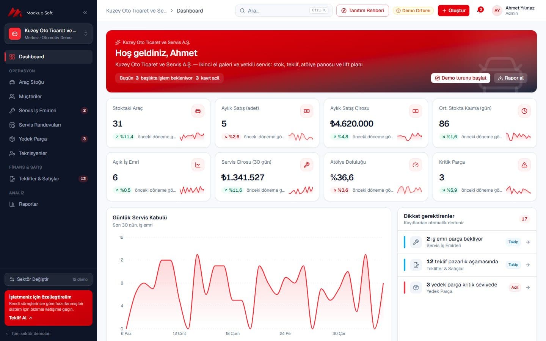This screenshot has height=341, width=546.
Task: Click the wrench icon on Servis Cirosu card
Action: click(x=307, y=165)
